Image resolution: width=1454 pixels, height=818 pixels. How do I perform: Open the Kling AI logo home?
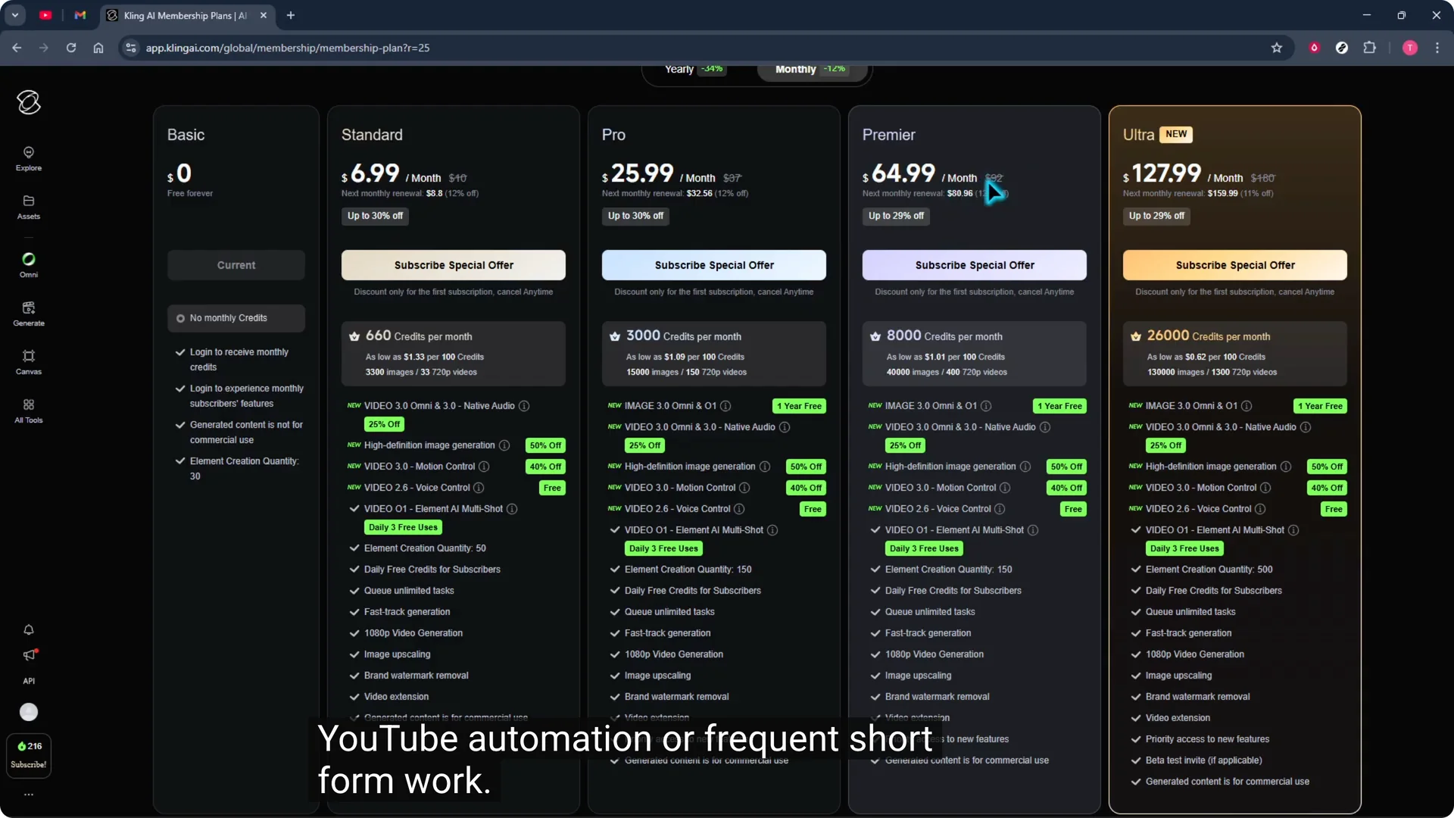click(x=29, y=102)
